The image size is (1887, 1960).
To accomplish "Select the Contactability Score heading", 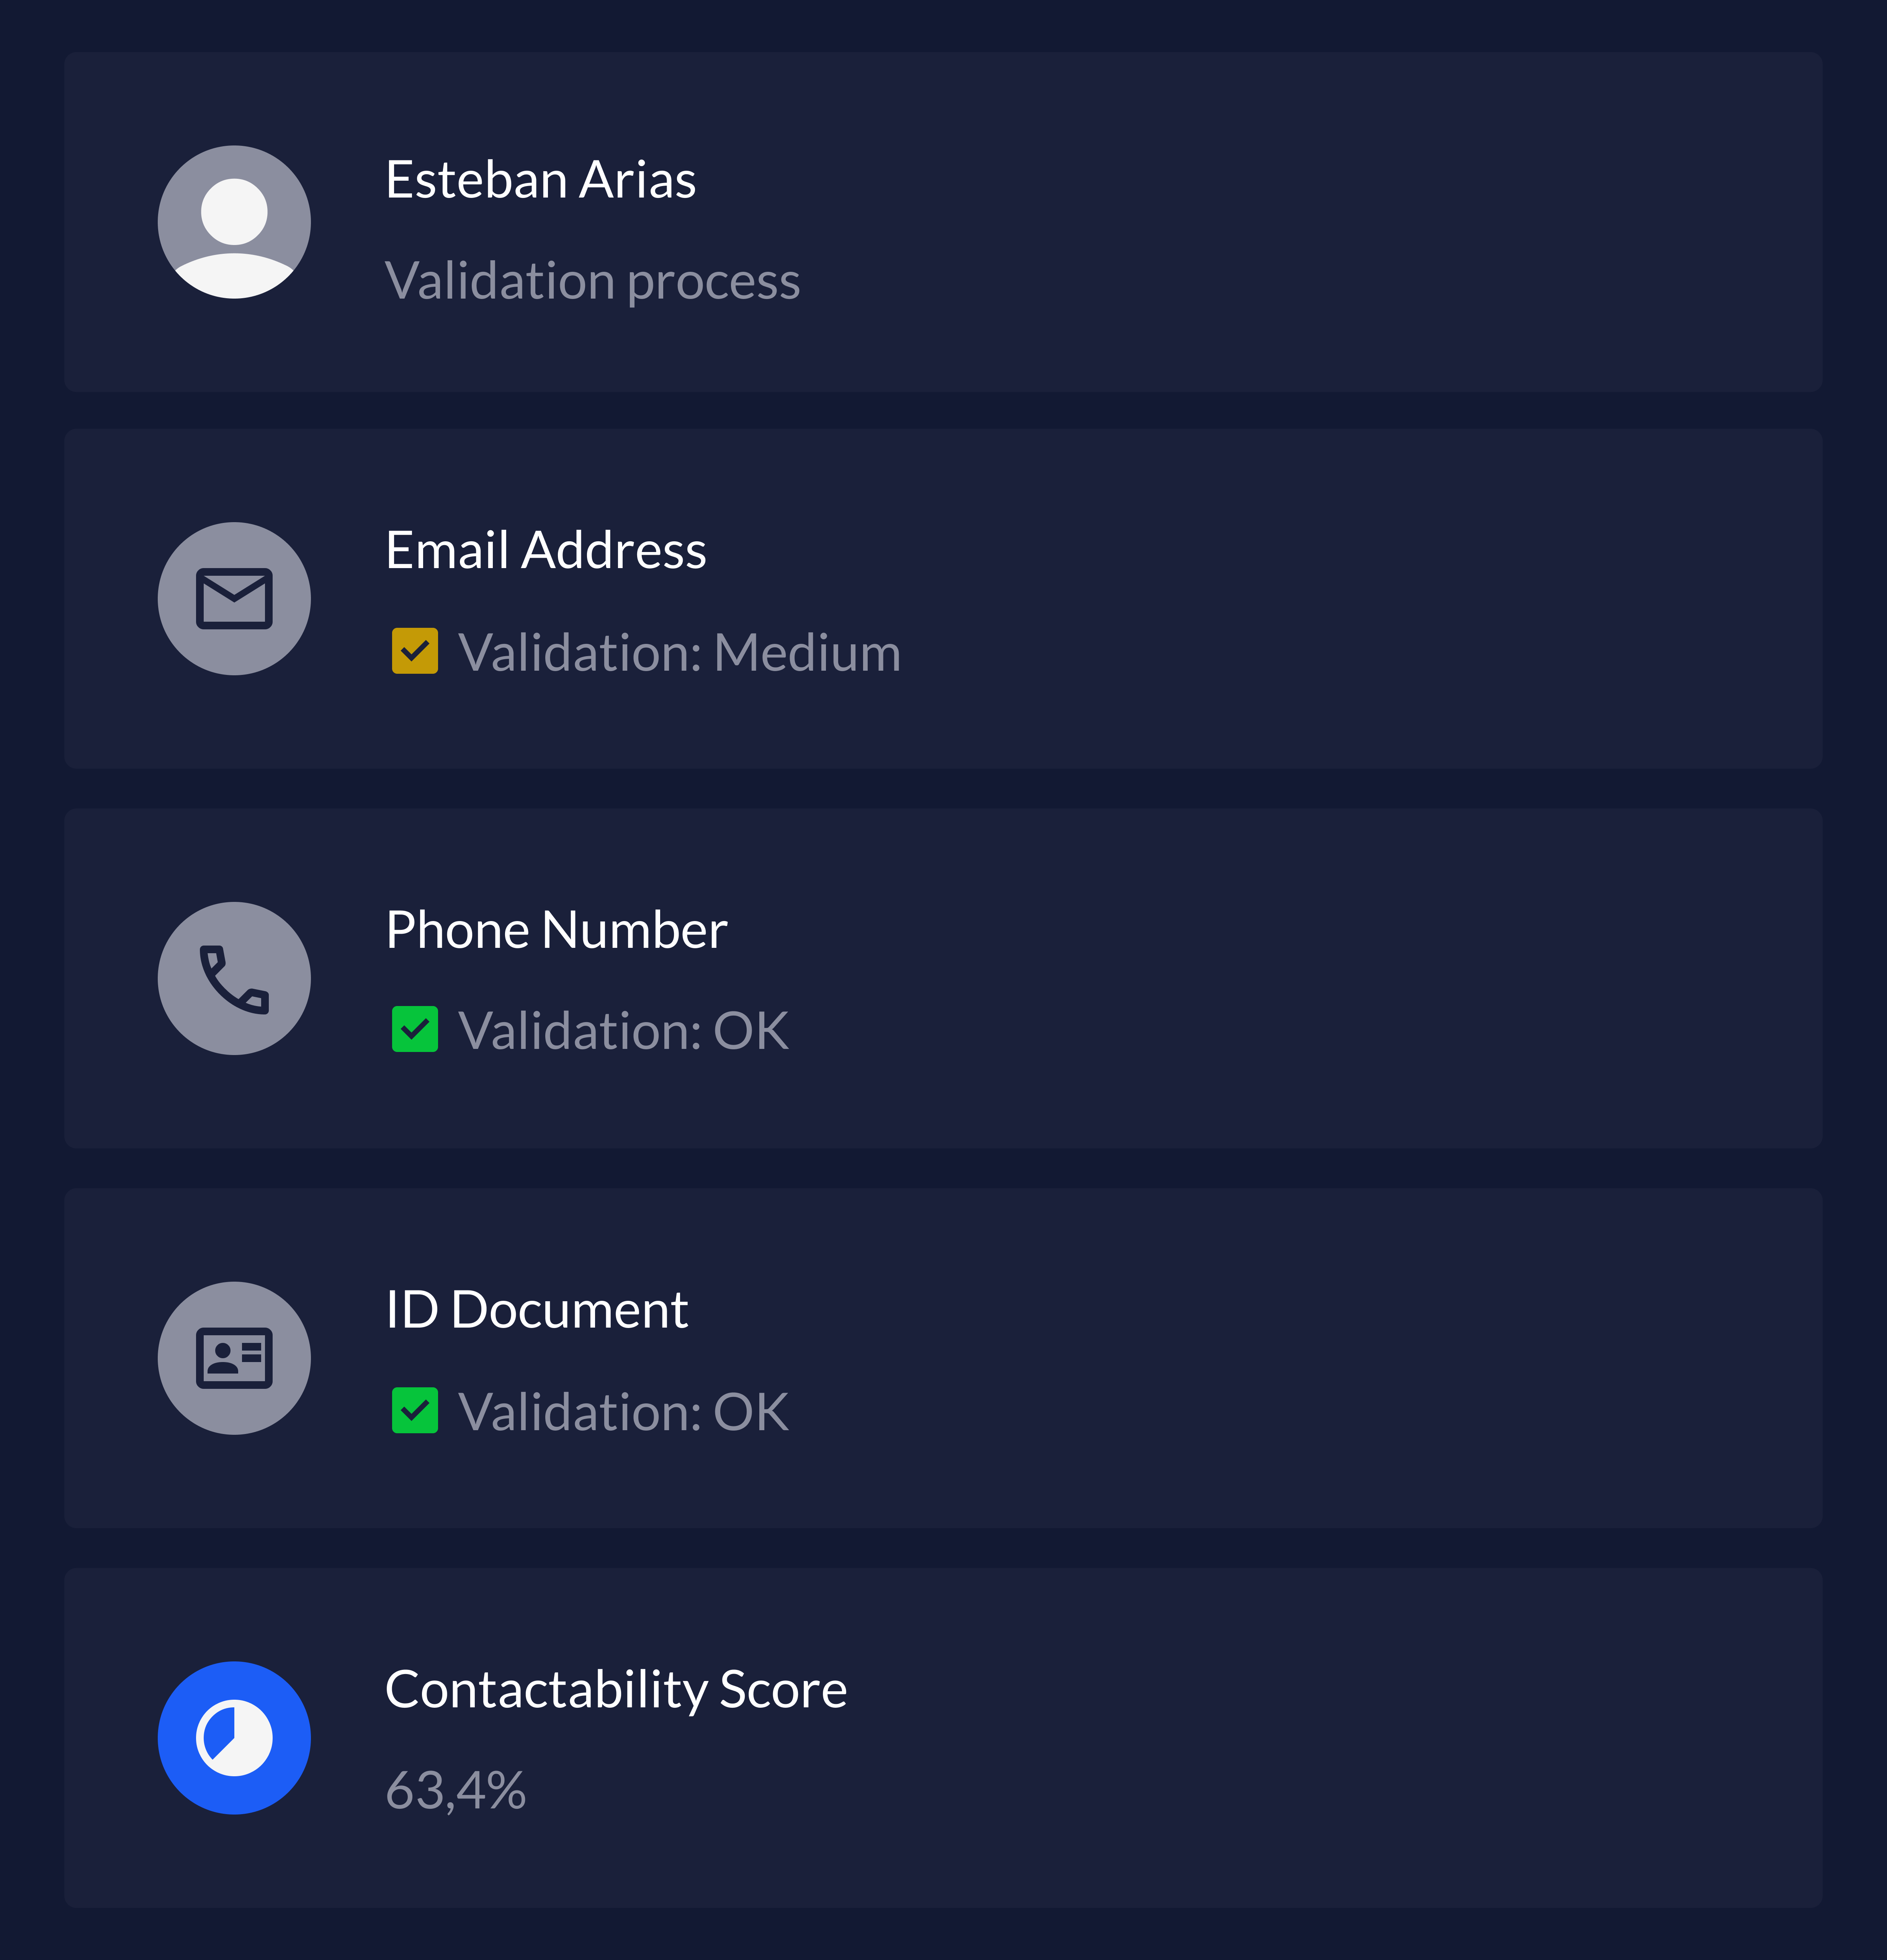I will click(616, 1690).
